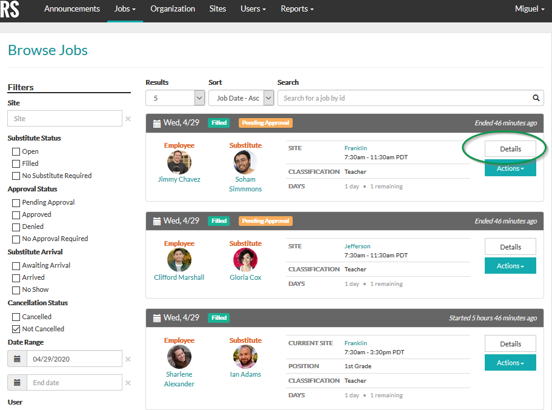Screen dimensions: 552x410
Task: Open calendar picker for start date 04/29/2020
Action: pyautogui.click(x=17, y=359)
